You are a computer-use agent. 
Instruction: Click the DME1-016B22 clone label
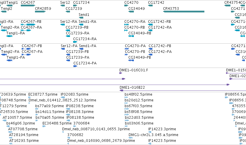click(132, 88)
